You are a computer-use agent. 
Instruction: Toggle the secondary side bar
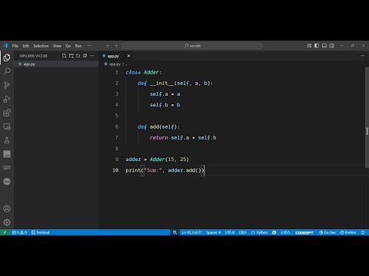click(332, 46)
